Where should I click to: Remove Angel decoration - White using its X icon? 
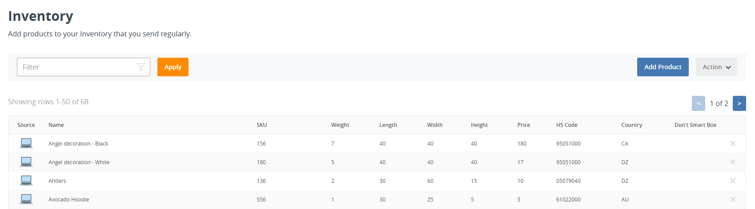733,162
